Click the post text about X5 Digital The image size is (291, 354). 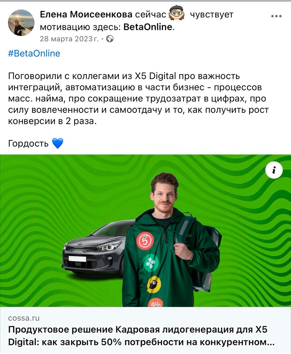point(138,98)
